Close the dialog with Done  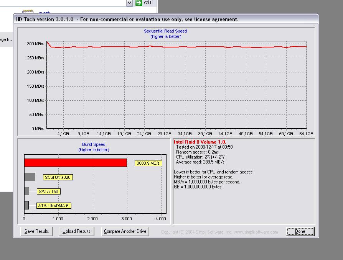click(x=300, y=231)
